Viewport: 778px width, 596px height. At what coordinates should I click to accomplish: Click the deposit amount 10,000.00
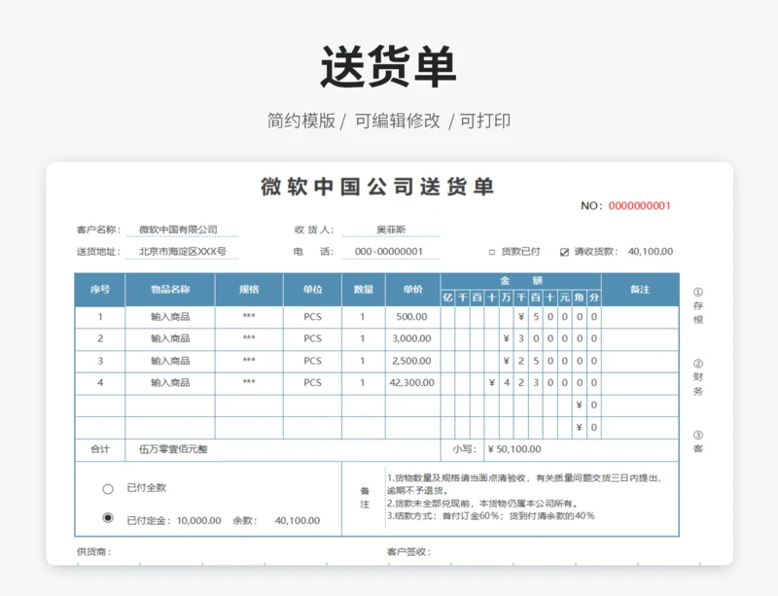(x=198, y=520)
